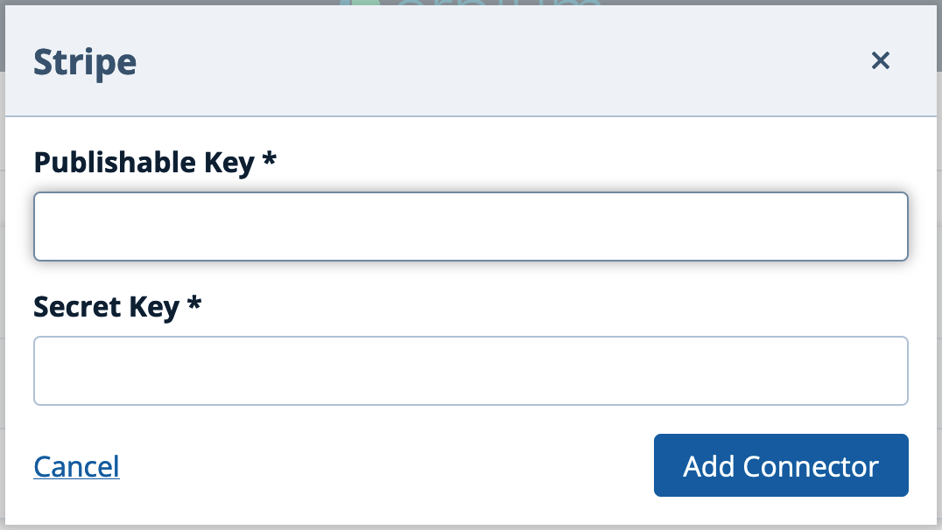This screenshot has height=530, width=942.
Task: Hit the X in the dialog header
Action: [880, 60]
